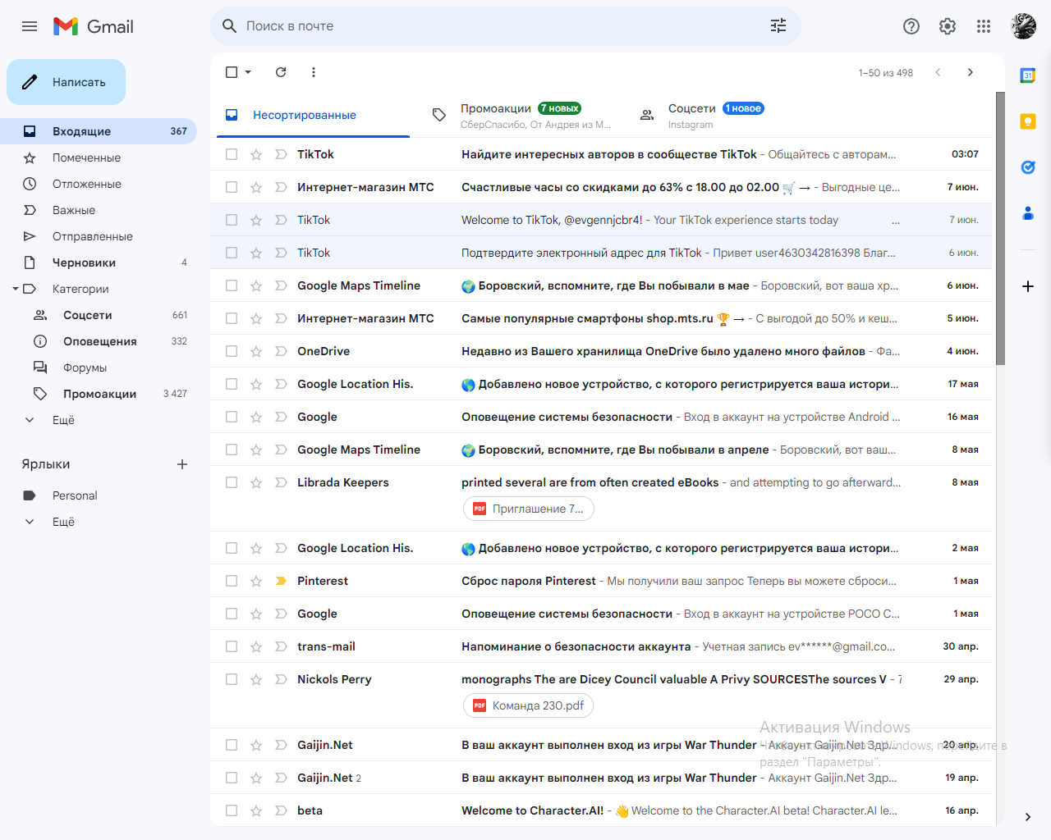Viewport: 1051px width, 840px height.
Task: Open the account profile avatar
Action: [1023, 26]
